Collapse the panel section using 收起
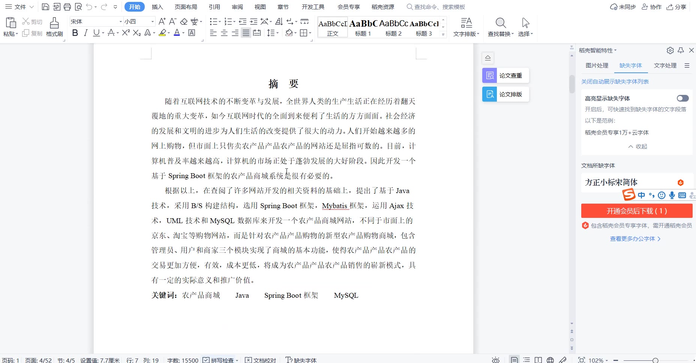The height and width of the screenshot is (363, 696). (637, 146)
